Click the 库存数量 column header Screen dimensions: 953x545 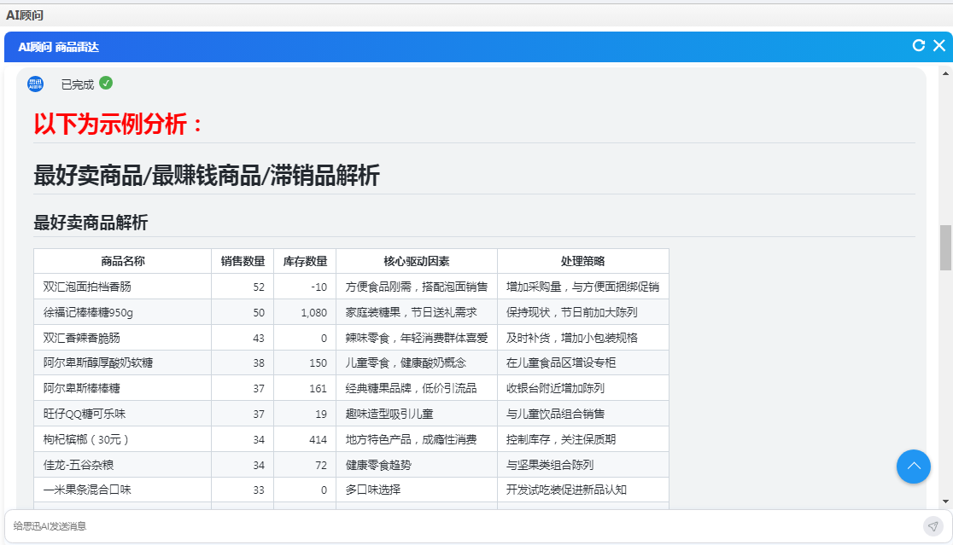point(305,261)
